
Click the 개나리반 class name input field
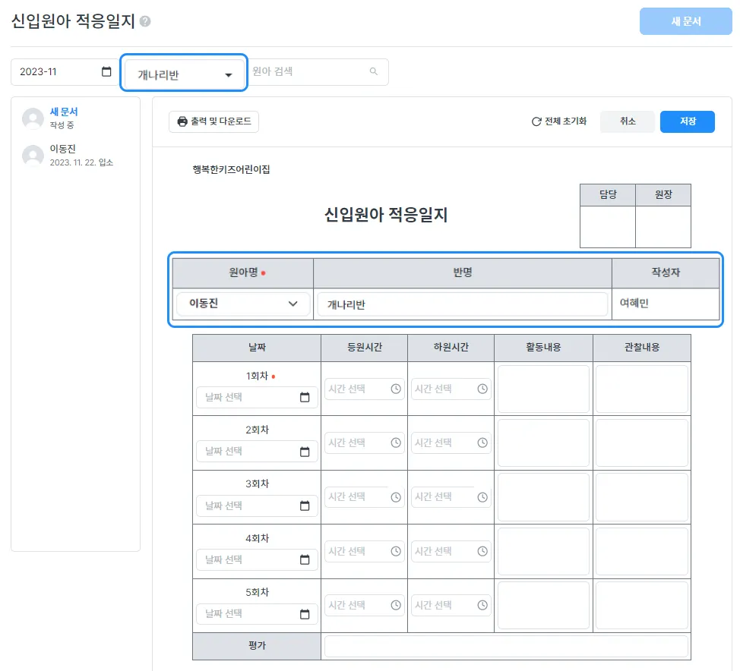point(463,304)
